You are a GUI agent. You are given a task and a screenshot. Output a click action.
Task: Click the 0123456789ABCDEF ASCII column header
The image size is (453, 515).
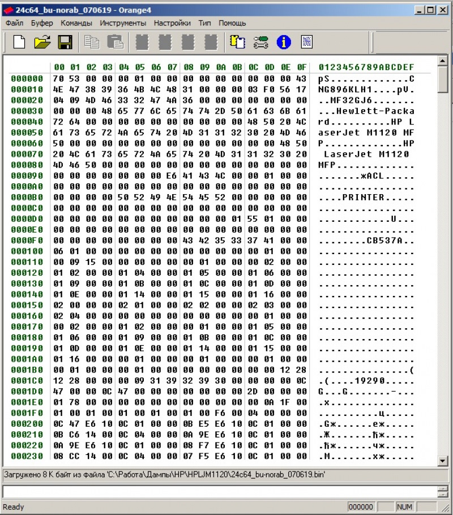click(366, 67)
